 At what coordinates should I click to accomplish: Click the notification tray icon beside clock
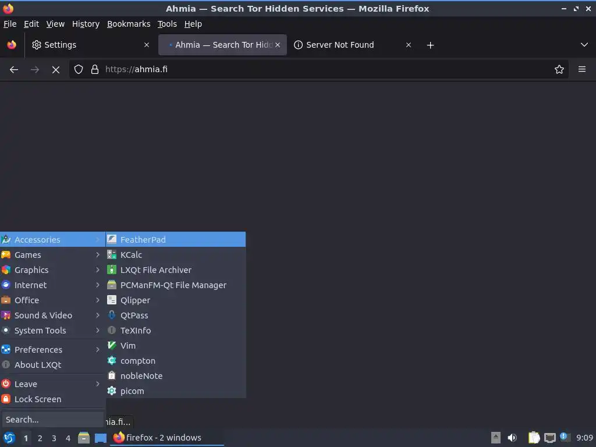pos(565,437)
